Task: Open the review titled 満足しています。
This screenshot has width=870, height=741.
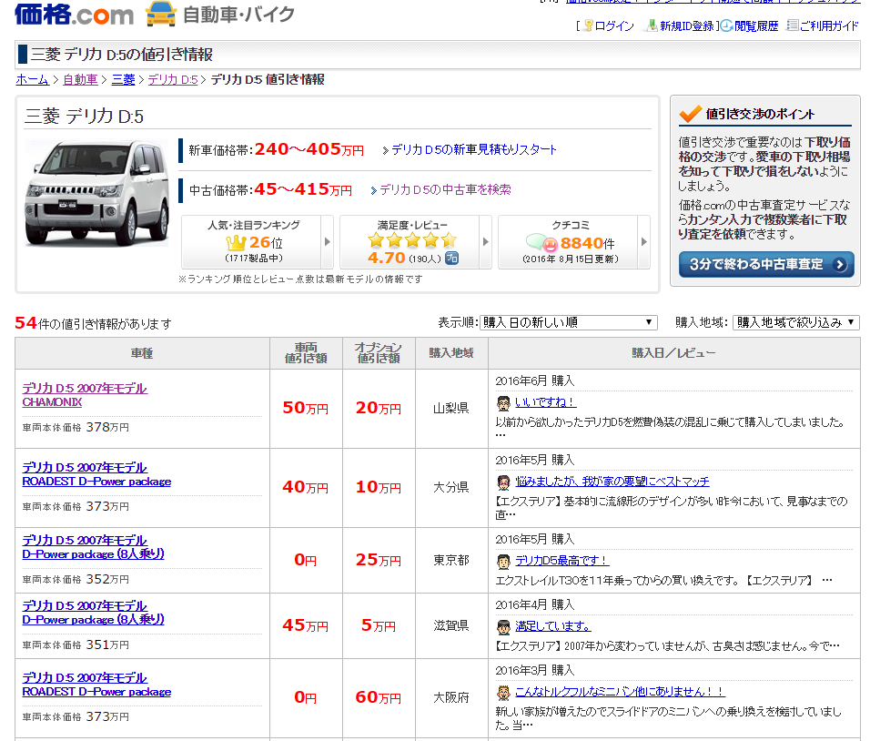Action: (x=553, y=626)
